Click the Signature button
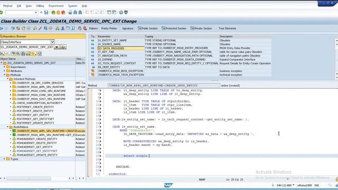The width and height of the screenshot is (338, 190). [128, 28]
